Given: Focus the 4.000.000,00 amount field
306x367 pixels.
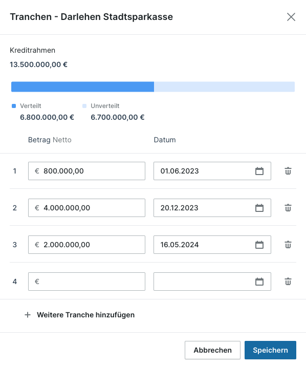Looking at the screenshot, I should coord(86,208).
